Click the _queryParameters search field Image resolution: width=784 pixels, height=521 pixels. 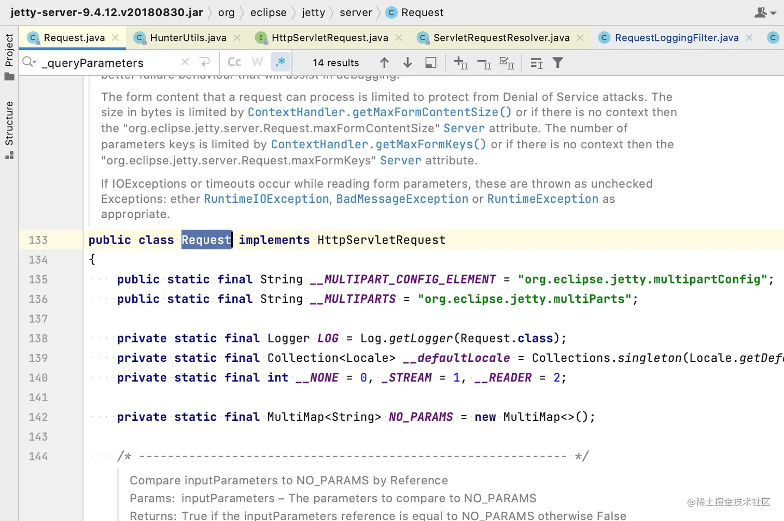click(x=109, y=63)
